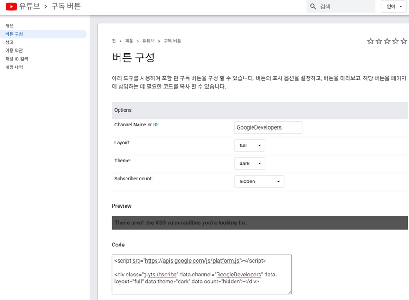Image resolution: width=409 pixels, height=300 pixels.
Task: Open 채널 ID 검색 in the sidebar
Action: pos(17,59)
